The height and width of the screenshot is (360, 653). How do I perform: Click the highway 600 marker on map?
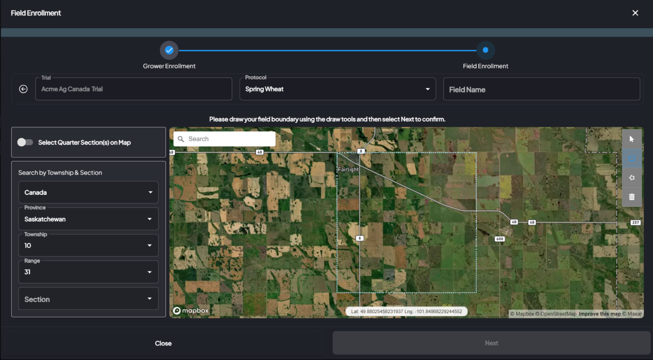click(x=499, y=239)
